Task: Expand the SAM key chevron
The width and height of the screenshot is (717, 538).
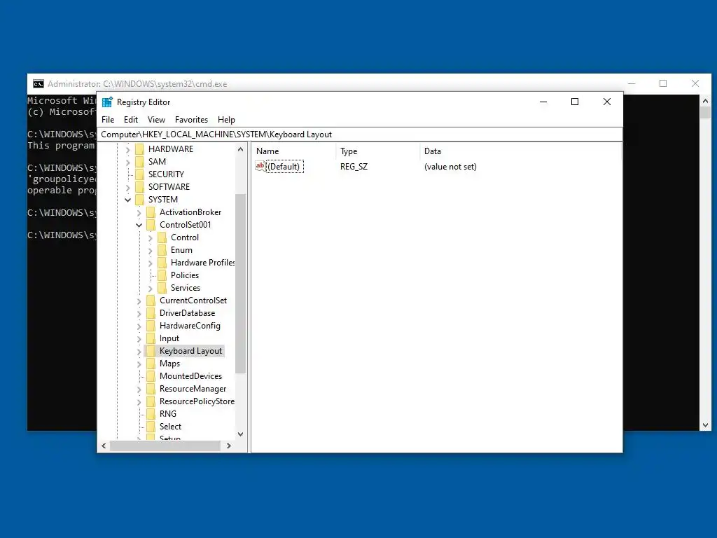Action: [x=127, y=162]
